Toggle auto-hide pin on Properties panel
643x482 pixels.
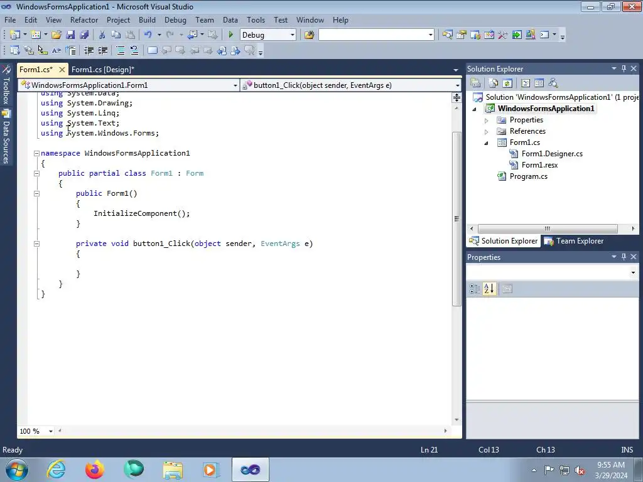point(624,257)
